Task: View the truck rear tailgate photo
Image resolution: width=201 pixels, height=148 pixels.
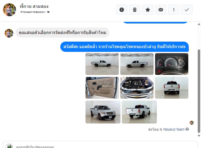Action: (172, 88)
